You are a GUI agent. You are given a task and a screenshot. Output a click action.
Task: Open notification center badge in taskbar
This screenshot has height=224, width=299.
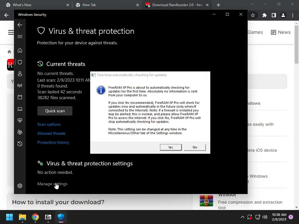point(291,217)
